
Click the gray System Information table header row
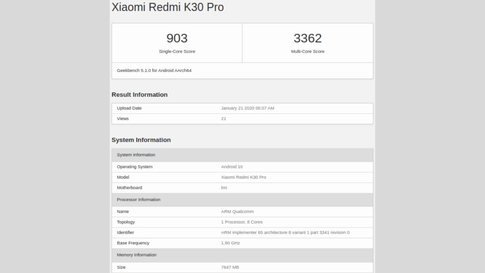(x=242, y=155)
